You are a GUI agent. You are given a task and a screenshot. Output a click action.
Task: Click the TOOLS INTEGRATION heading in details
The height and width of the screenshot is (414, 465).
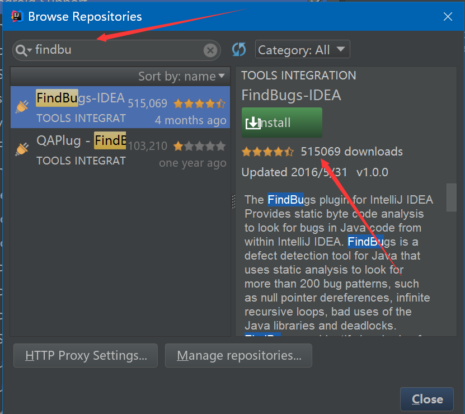[299, 76]
